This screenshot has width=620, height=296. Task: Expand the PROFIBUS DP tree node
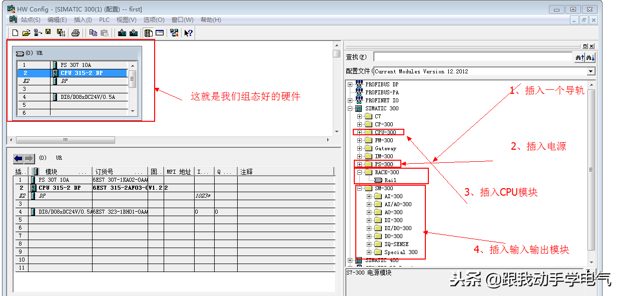click(x=350, y=84)
